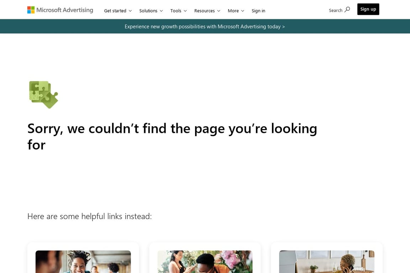Open the Experience new growth possibilities banner link
Screen dimensions: 410x273
[x=205, y=26]
